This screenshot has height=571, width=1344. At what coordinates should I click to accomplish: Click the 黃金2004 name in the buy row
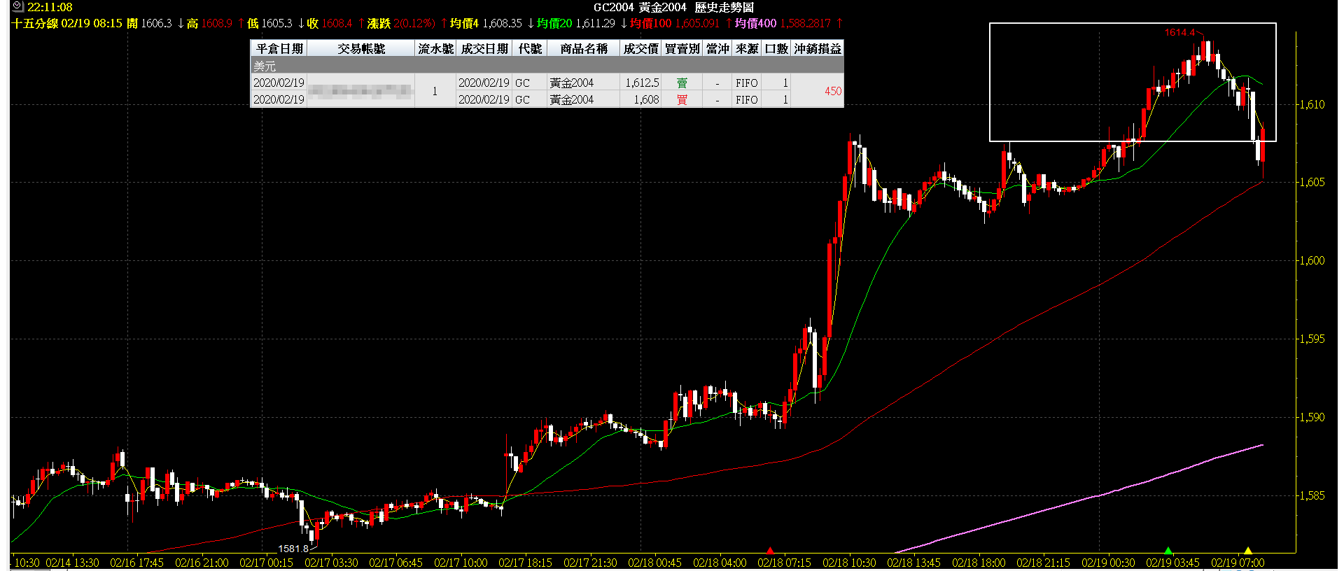coord(572,99)
